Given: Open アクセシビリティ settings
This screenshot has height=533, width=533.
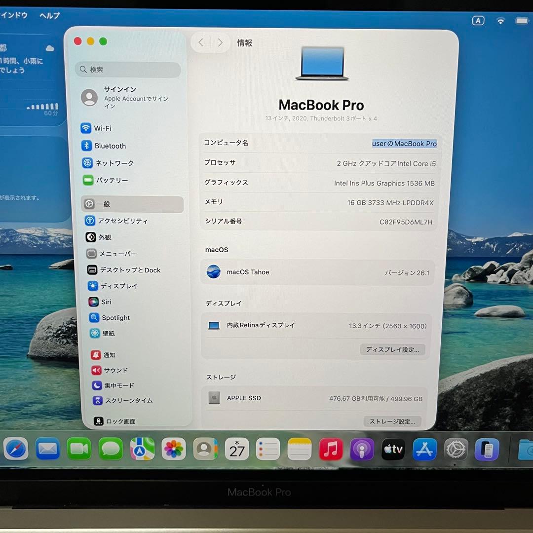Looking at the screenshot, I should point(116,221).
